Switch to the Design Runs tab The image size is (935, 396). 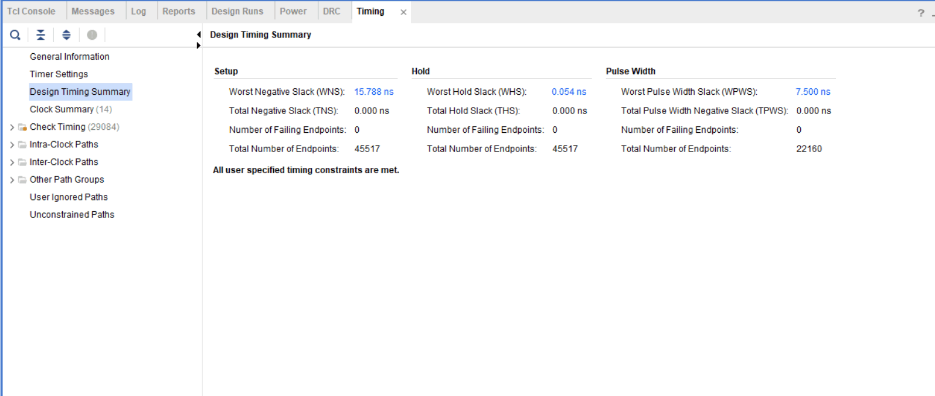[237, 11]
